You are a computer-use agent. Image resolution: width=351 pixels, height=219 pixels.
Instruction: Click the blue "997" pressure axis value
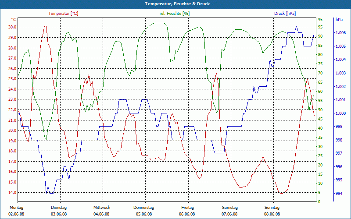tap(339, 153)
